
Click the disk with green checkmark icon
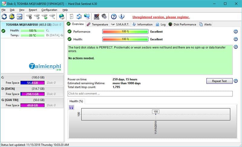coord(45,17)
